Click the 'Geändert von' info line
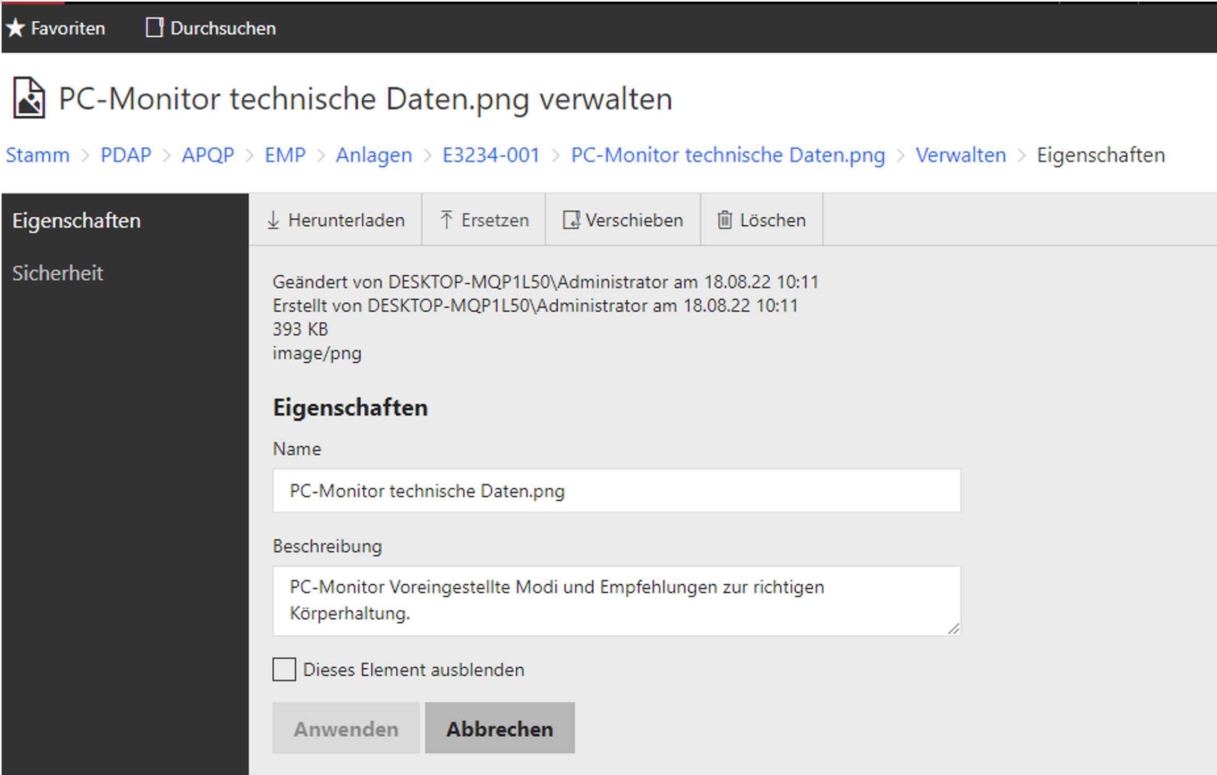This screenshot has height=775, width=1217. point(546,282)
